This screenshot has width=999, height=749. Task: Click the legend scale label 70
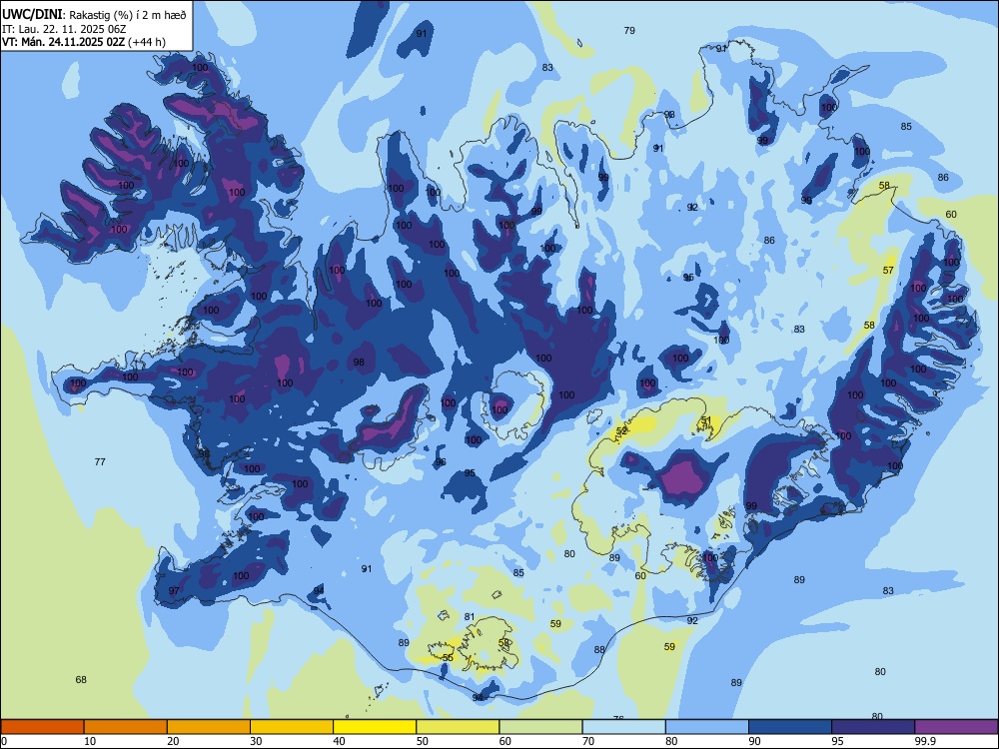(588, 741)
